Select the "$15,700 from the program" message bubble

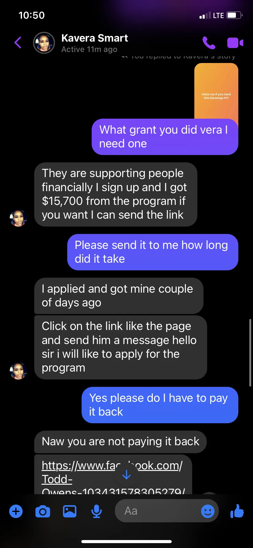[116, 194]
